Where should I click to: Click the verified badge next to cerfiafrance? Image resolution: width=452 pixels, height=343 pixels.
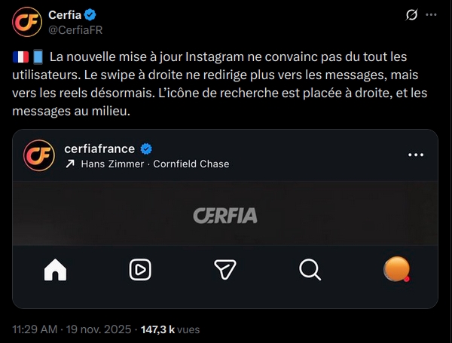149,149
